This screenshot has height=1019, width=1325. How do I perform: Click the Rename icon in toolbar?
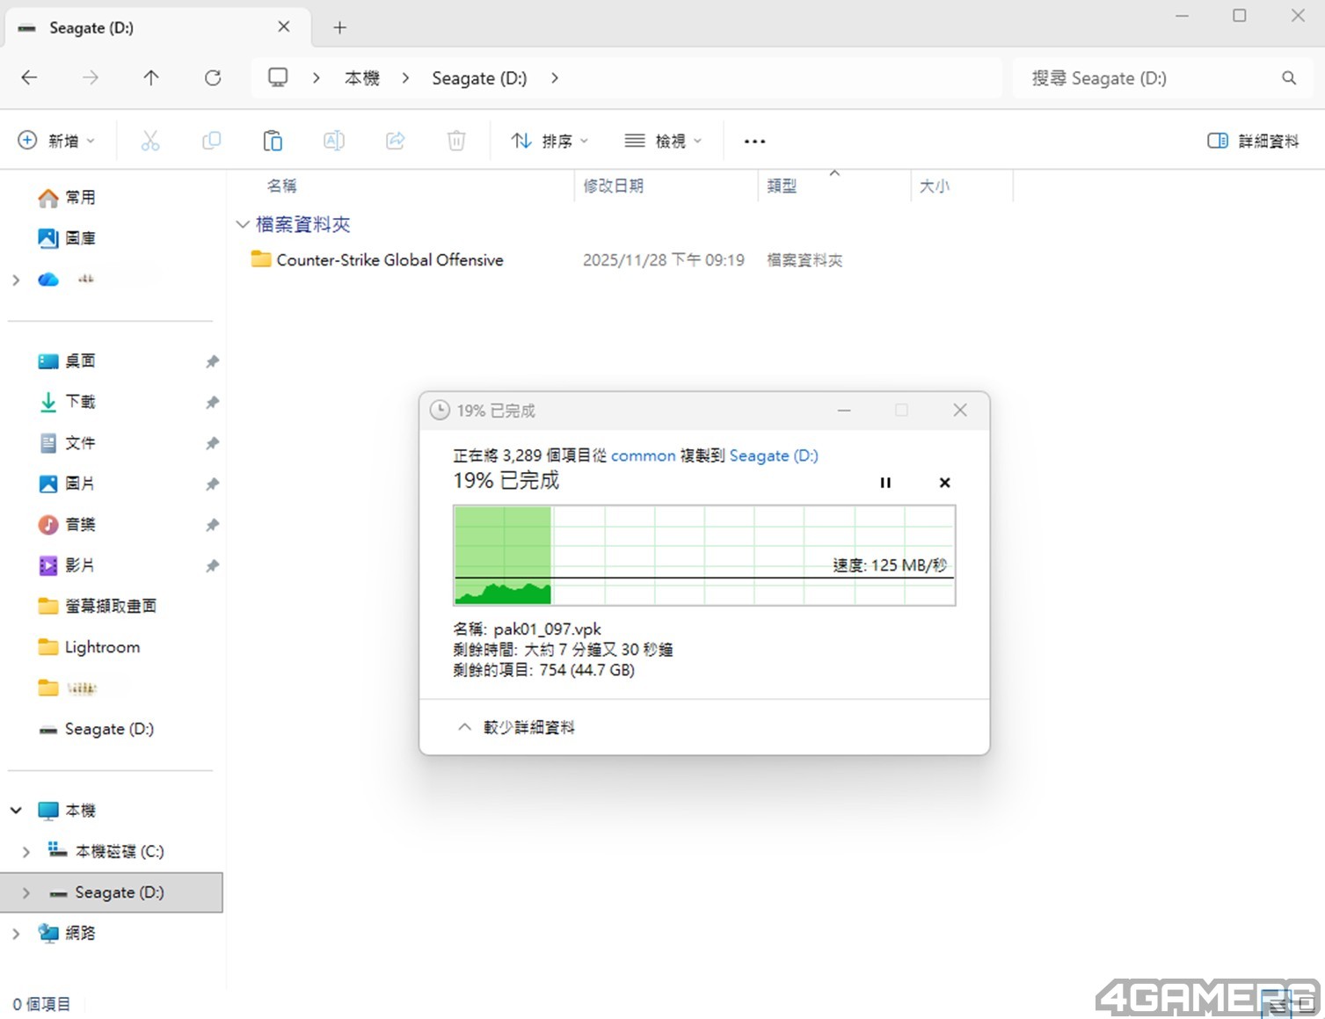point(333,141)
